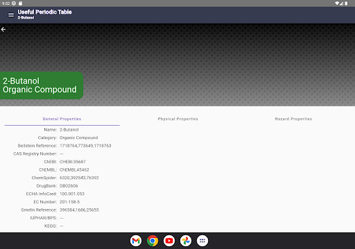Select ChemSpider value 6320,392543,76392
The image size is (355, 249).
point(79,178)
